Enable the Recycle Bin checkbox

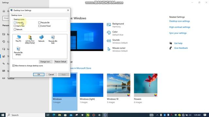pyautogui.click(x=39, y=22)
